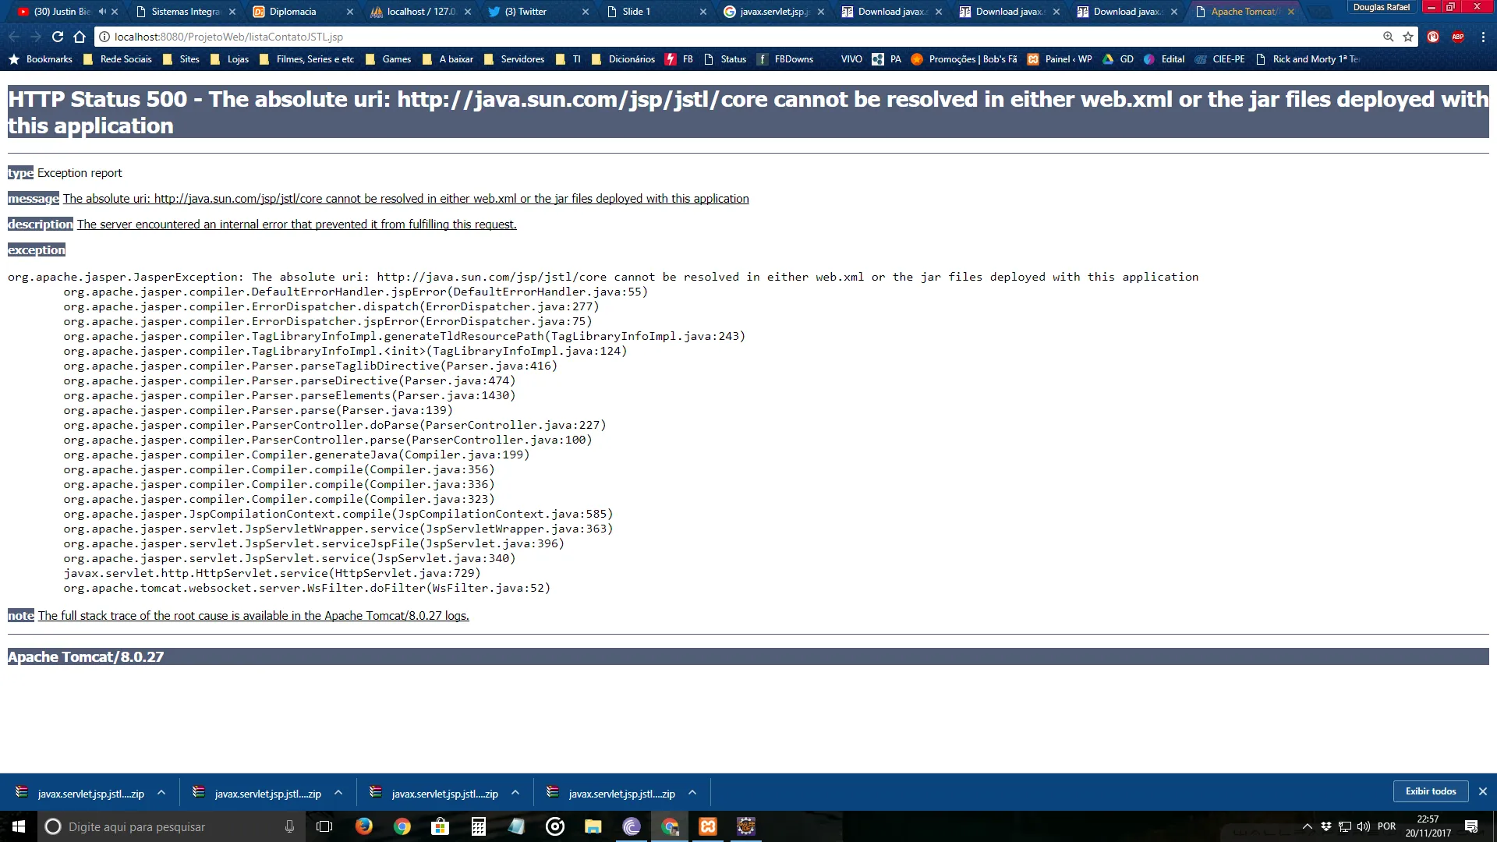
Task: Mute audio on the Justin Bieber tab
Action: (x=102, y=12)
